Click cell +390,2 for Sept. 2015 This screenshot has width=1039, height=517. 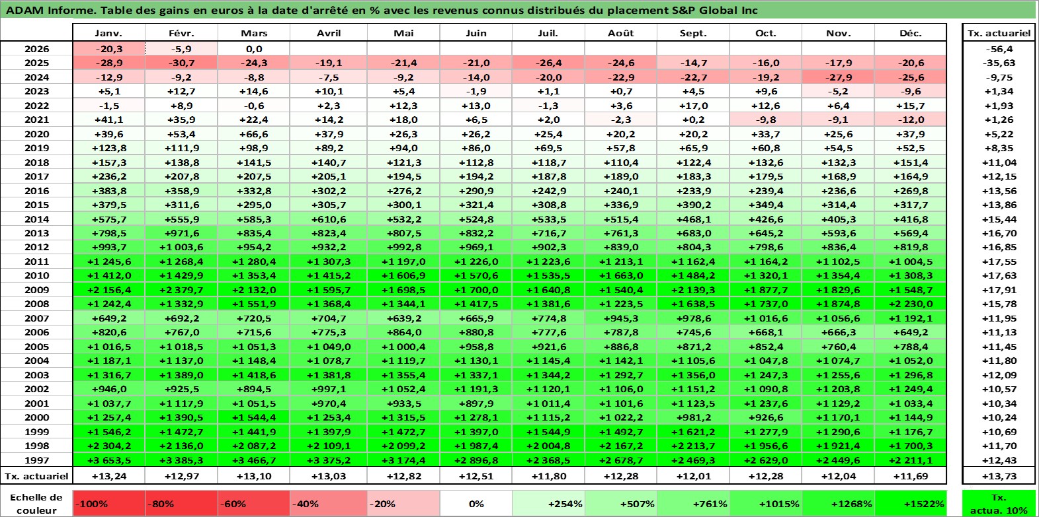click(x=693, y=205)
